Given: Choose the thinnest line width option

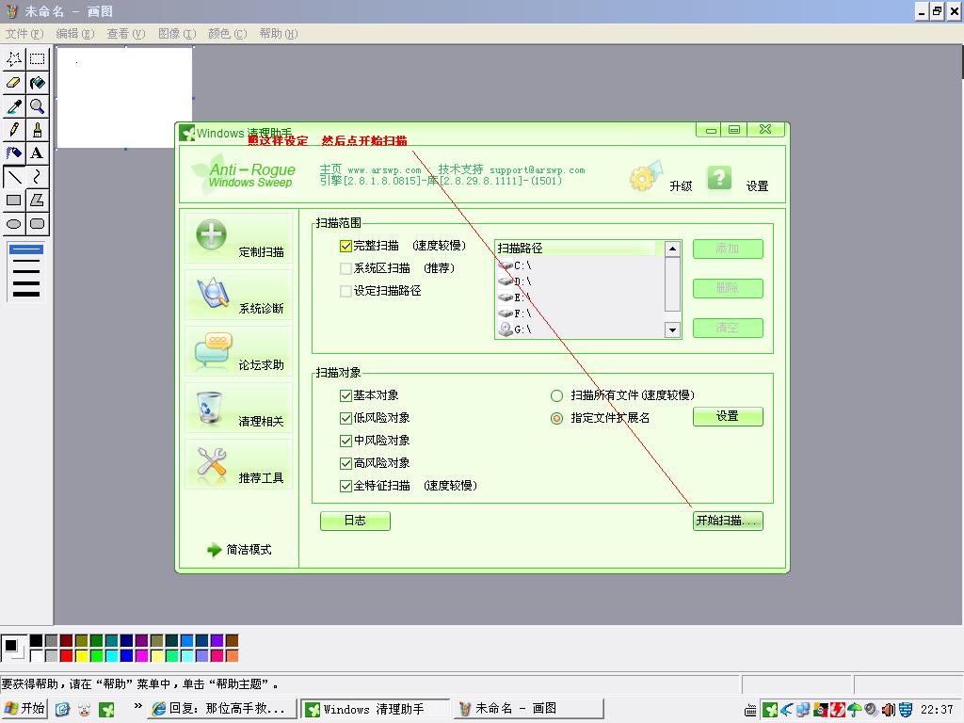Looking at the screenshot, I should 26,249.
